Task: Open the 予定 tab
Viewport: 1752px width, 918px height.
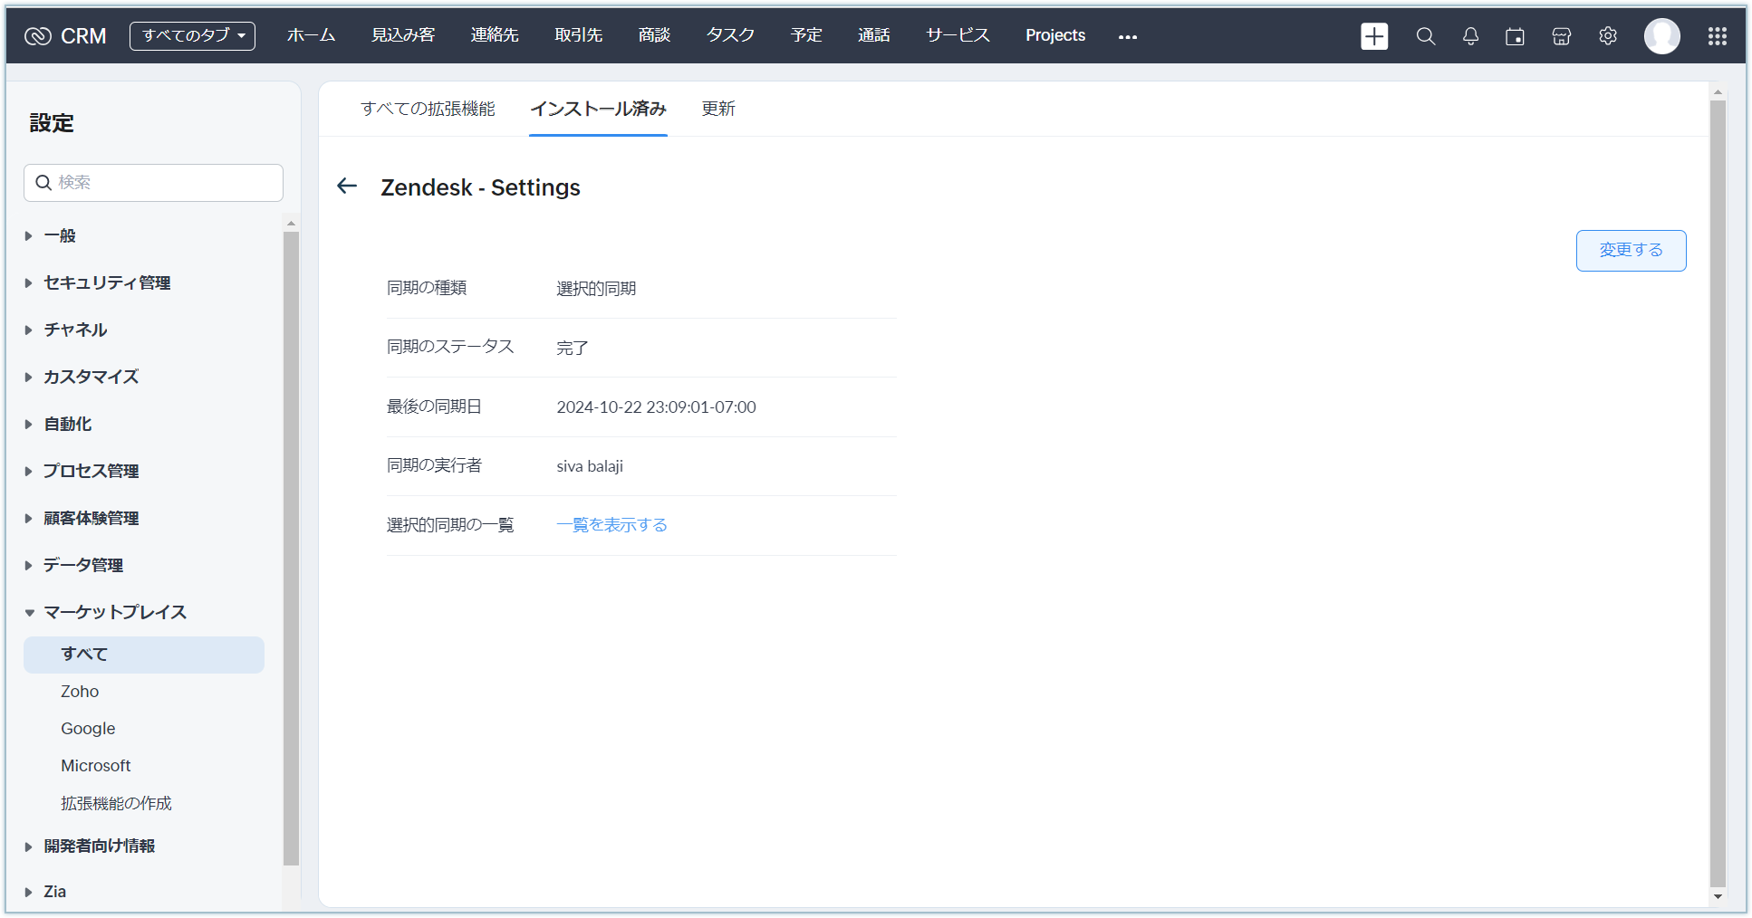Action: [x=806, y=35]
